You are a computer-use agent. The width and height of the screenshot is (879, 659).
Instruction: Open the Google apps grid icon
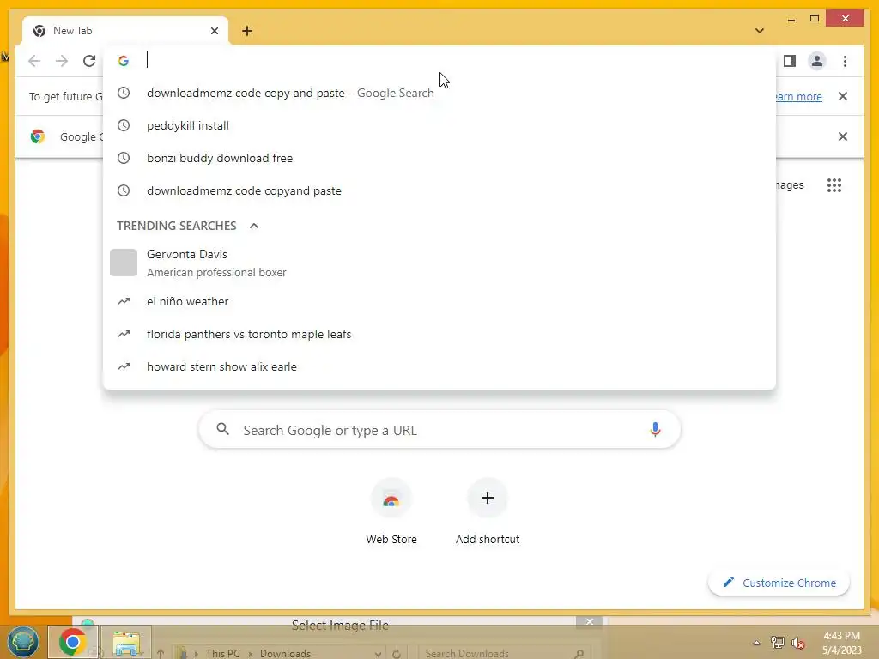point(834,185)
